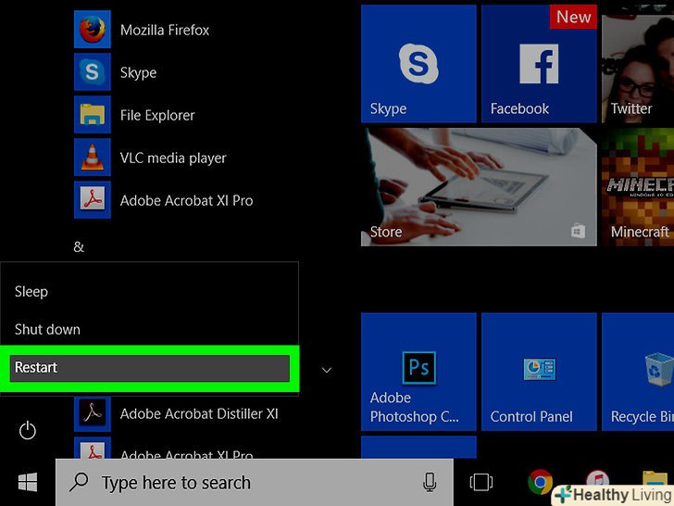Open the Adobe Photoshop tile

point(418,372)
